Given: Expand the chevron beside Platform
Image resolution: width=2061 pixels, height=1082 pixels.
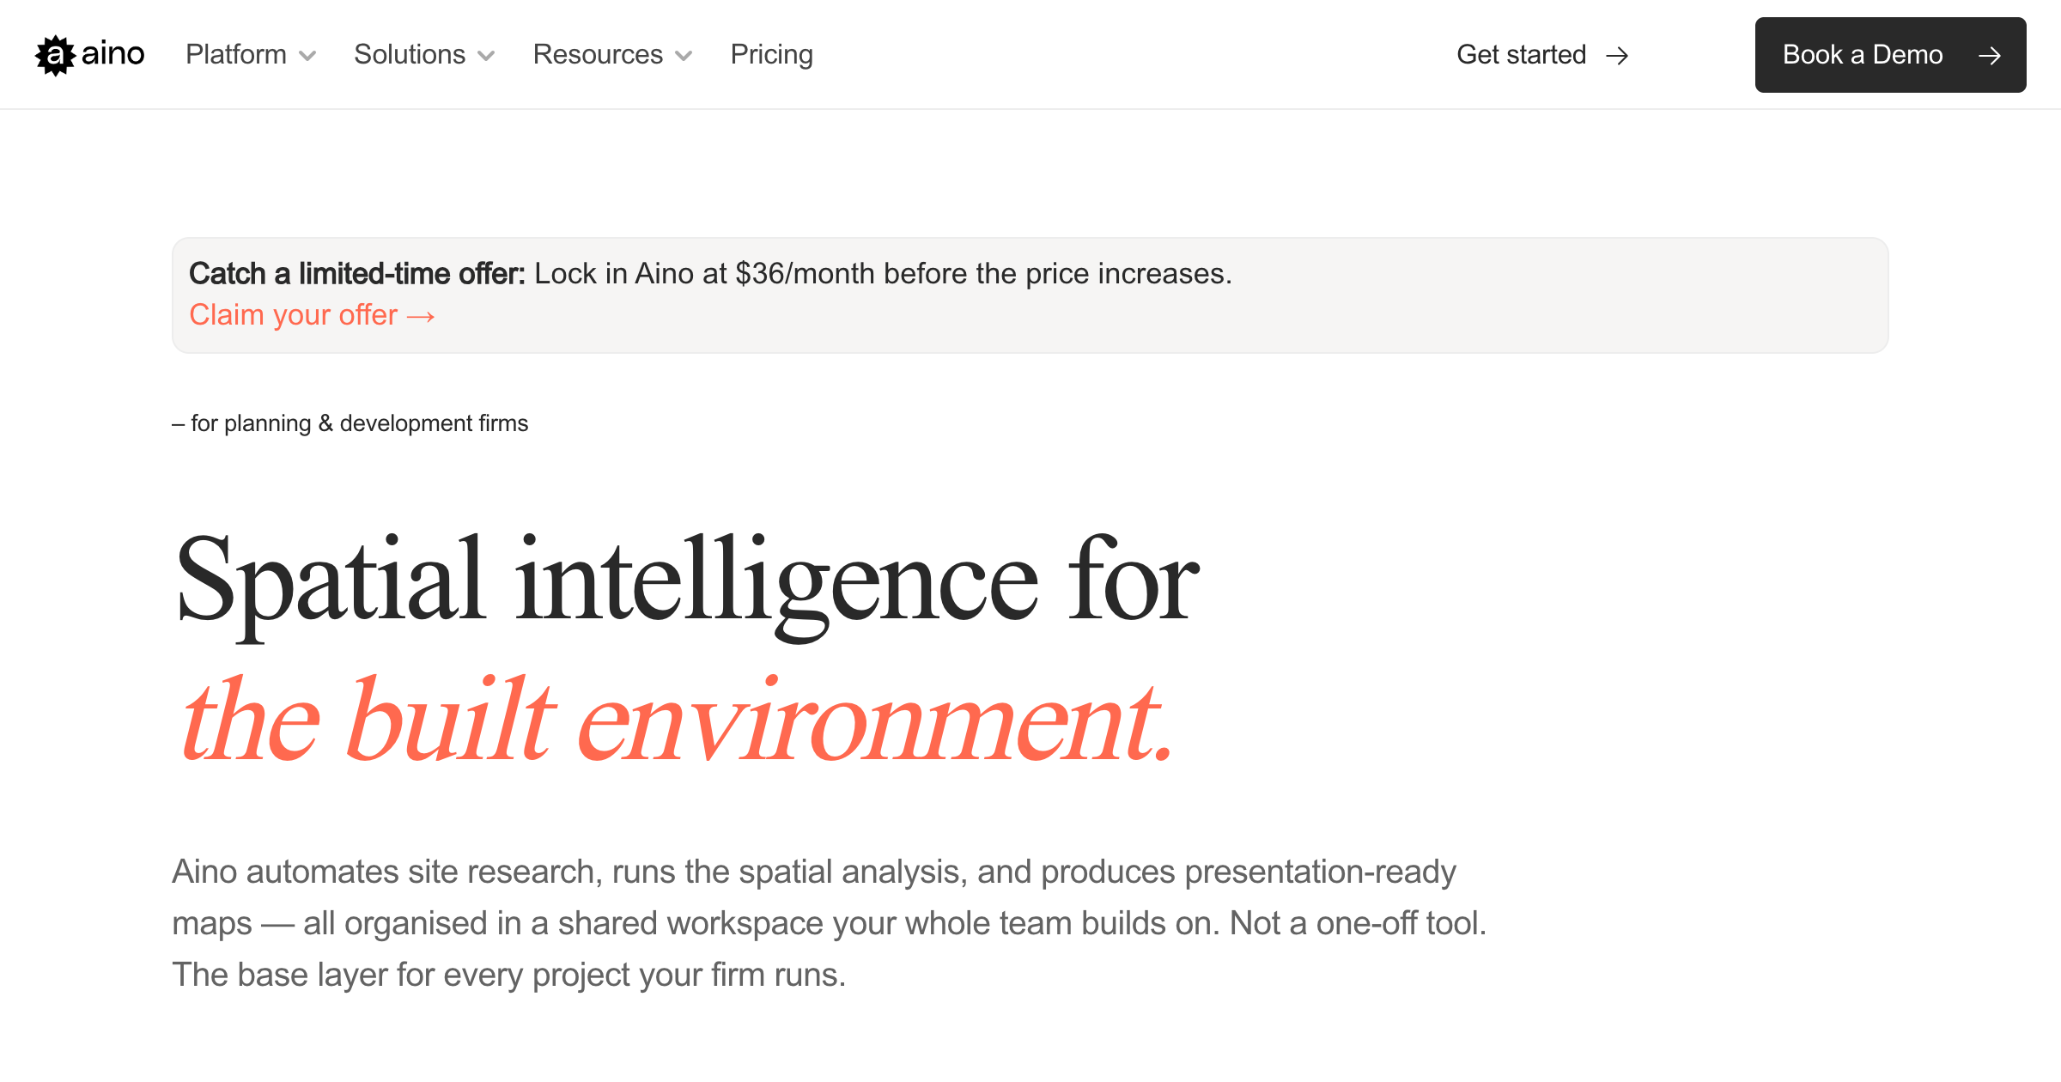Looking at the screenshot, I should coord(307,57).
